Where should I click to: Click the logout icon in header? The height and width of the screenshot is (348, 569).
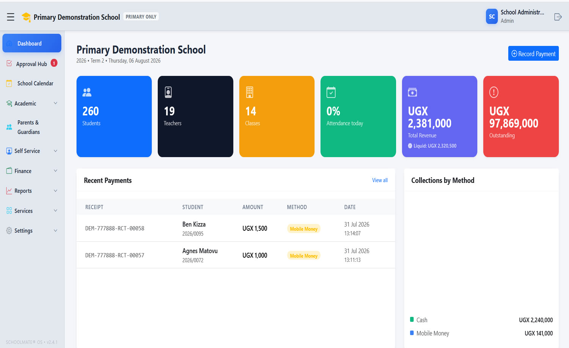click(558, 17)
